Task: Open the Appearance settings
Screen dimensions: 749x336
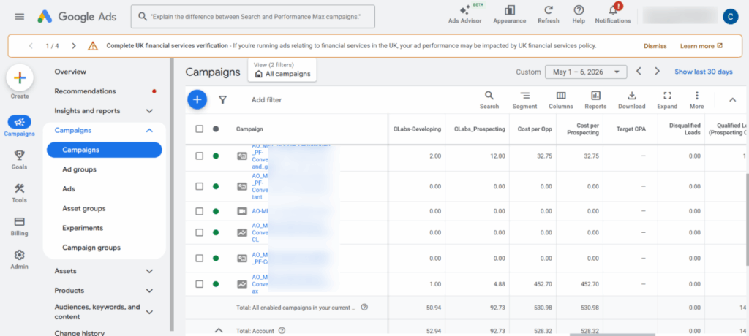Action: [x=510, y=15]
